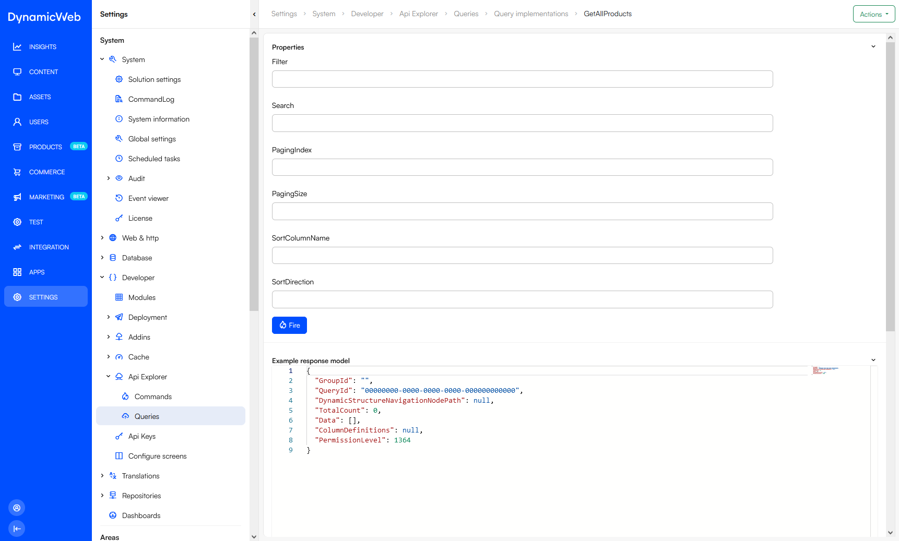Click the user profile icon at sidebar bottom

pos(17,508)
